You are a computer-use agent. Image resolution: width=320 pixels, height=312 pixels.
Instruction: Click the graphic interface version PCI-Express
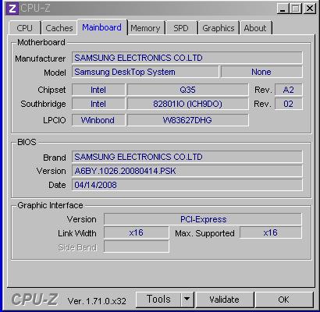pyautogui.click(x=203, y=219)
